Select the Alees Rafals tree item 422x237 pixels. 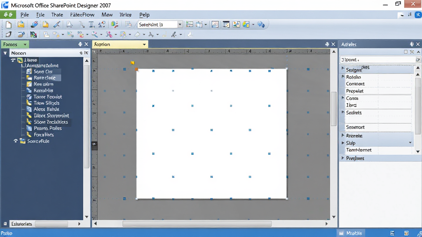click(46, 109)
